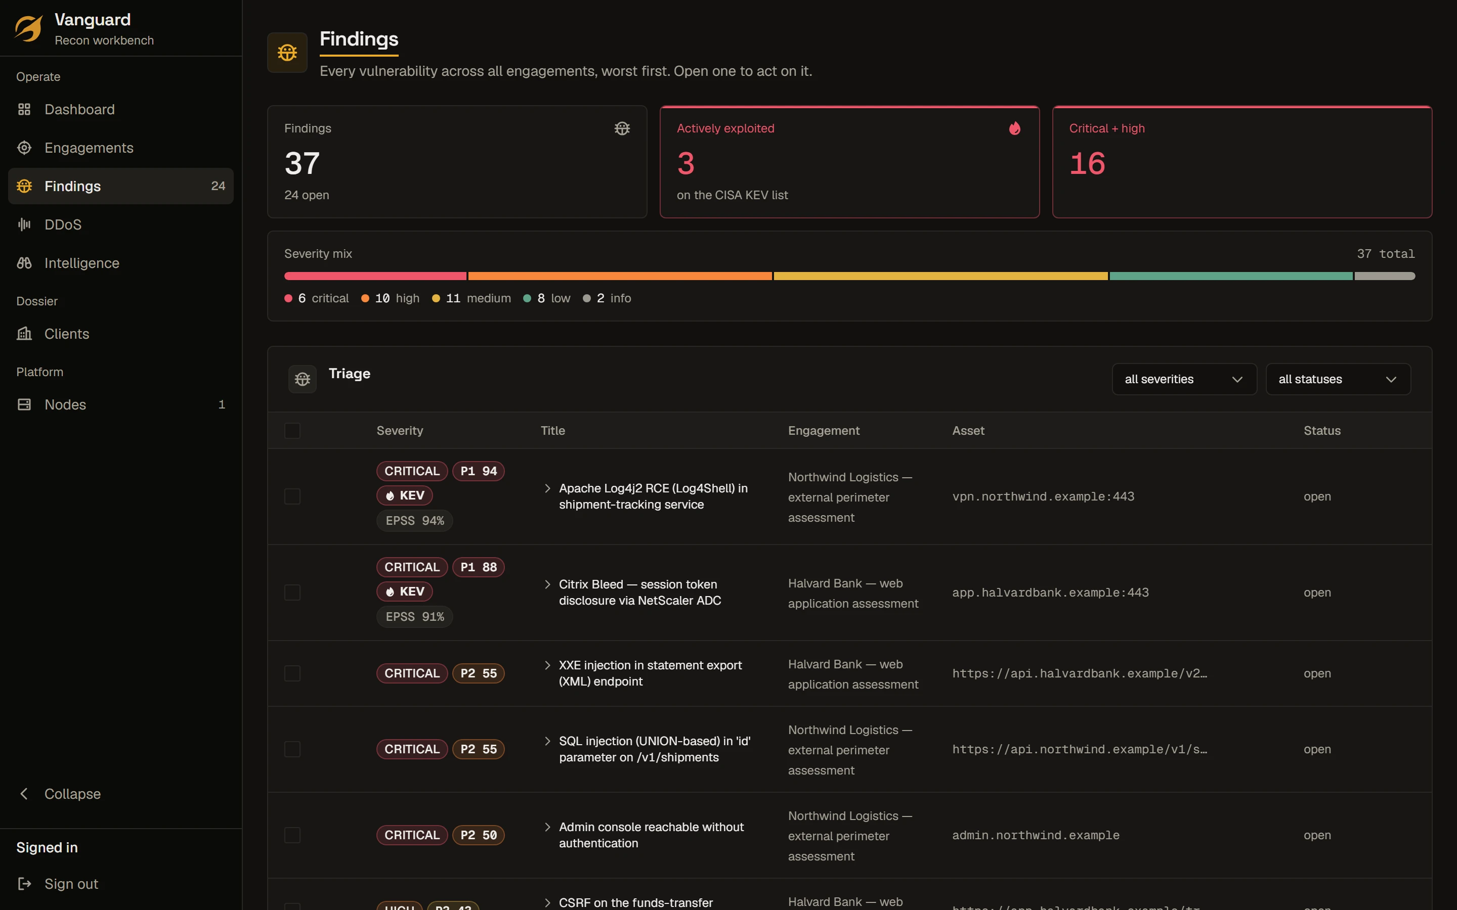Image resolution: width=1457 pixels, height=910 pixels.
Task: Expand the Citrix Bleed row chevron
Action: click(x=547, y=584)
